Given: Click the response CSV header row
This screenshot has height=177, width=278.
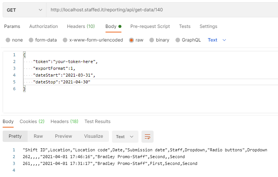Looking at the screenshot, I should [145, 150].
